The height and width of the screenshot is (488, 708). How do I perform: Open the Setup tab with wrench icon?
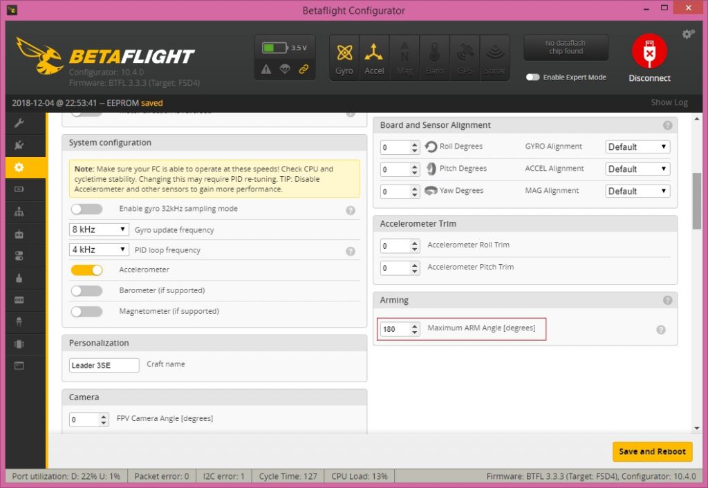click(19, 123)
